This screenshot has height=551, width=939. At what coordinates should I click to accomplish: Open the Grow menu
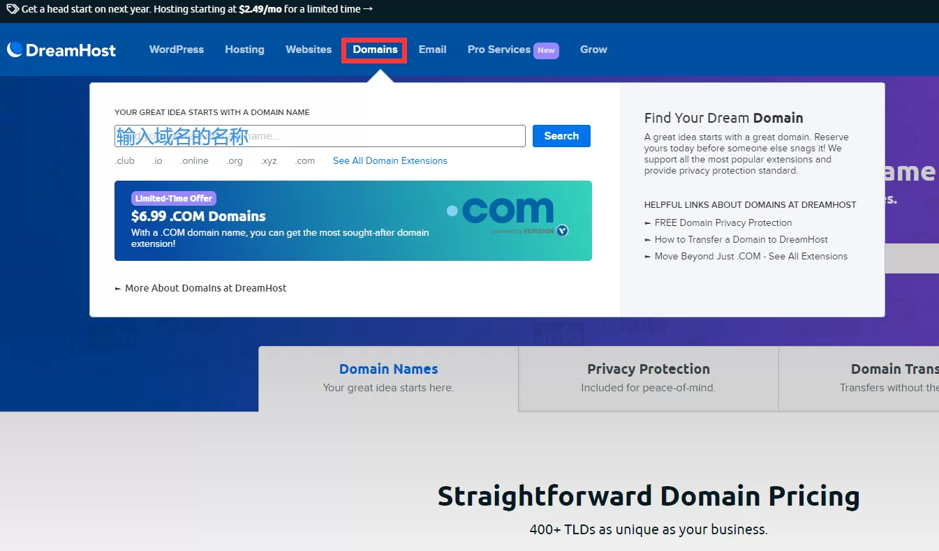tap(593, 50)
